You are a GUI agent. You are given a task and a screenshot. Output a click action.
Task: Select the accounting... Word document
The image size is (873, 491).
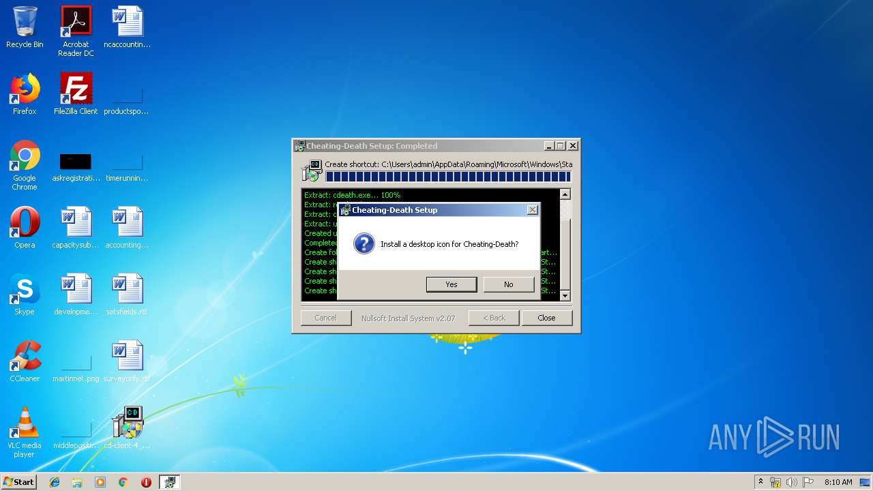point(127,228)
